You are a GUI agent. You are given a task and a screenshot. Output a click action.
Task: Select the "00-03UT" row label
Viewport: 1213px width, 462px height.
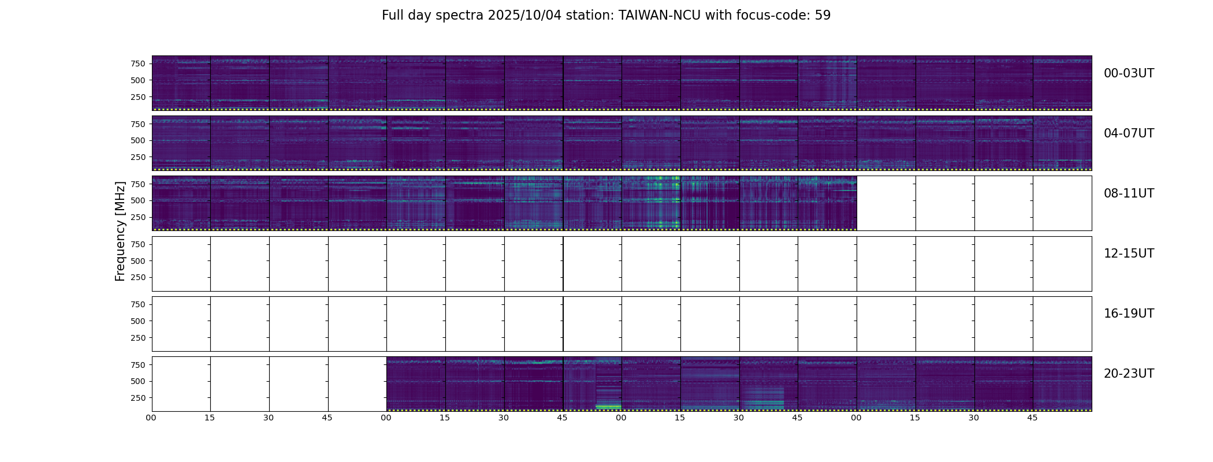click(1129, 73)
